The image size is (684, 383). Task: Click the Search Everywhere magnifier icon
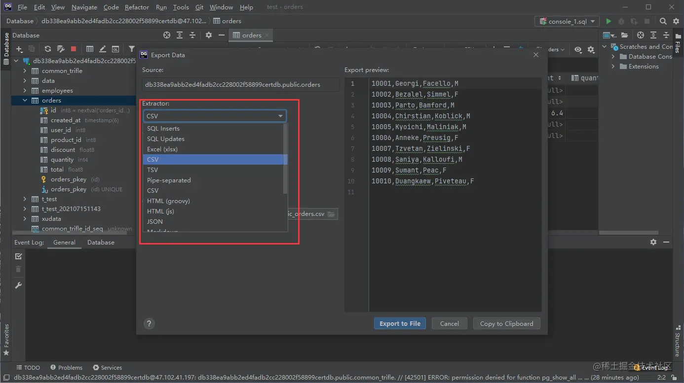(x=663, y=21)
